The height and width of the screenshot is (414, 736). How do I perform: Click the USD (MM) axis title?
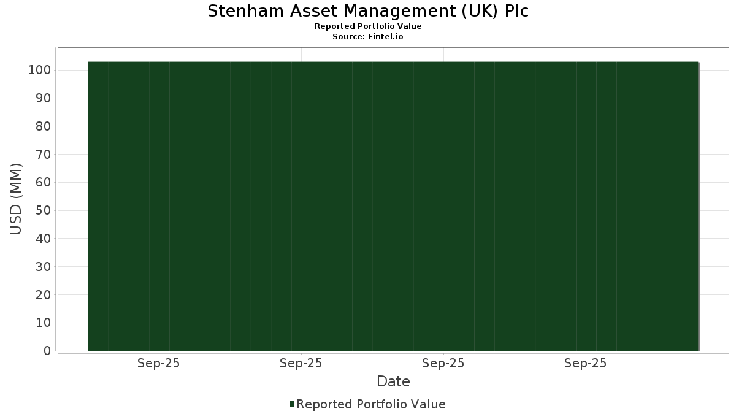(16, 199)
